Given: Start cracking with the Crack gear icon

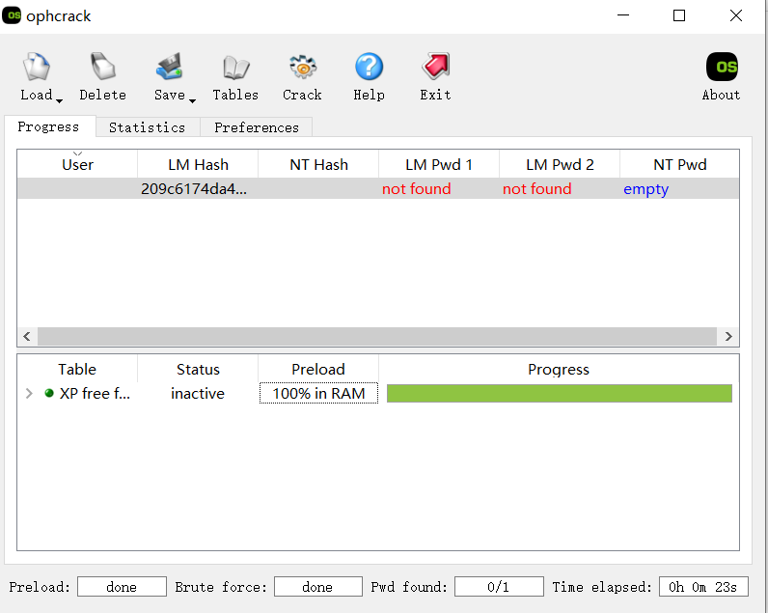Looking at the screenshot, I should coord(302,67).
